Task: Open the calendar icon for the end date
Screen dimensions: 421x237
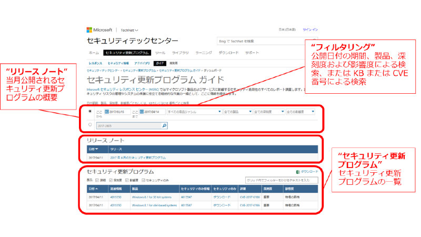Action: 142,112
